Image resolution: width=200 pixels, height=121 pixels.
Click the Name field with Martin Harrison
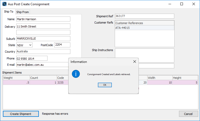pos(43,19)
